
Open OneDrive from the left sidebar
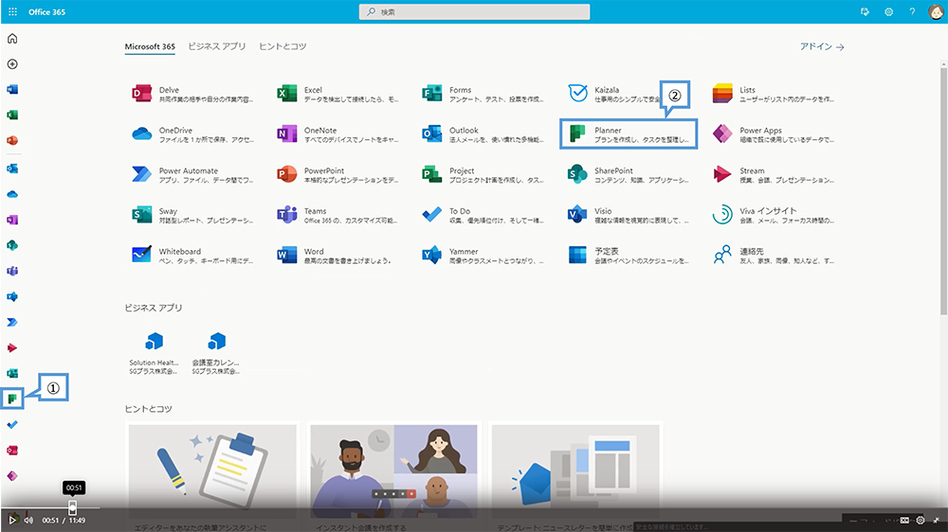point(12,194)
